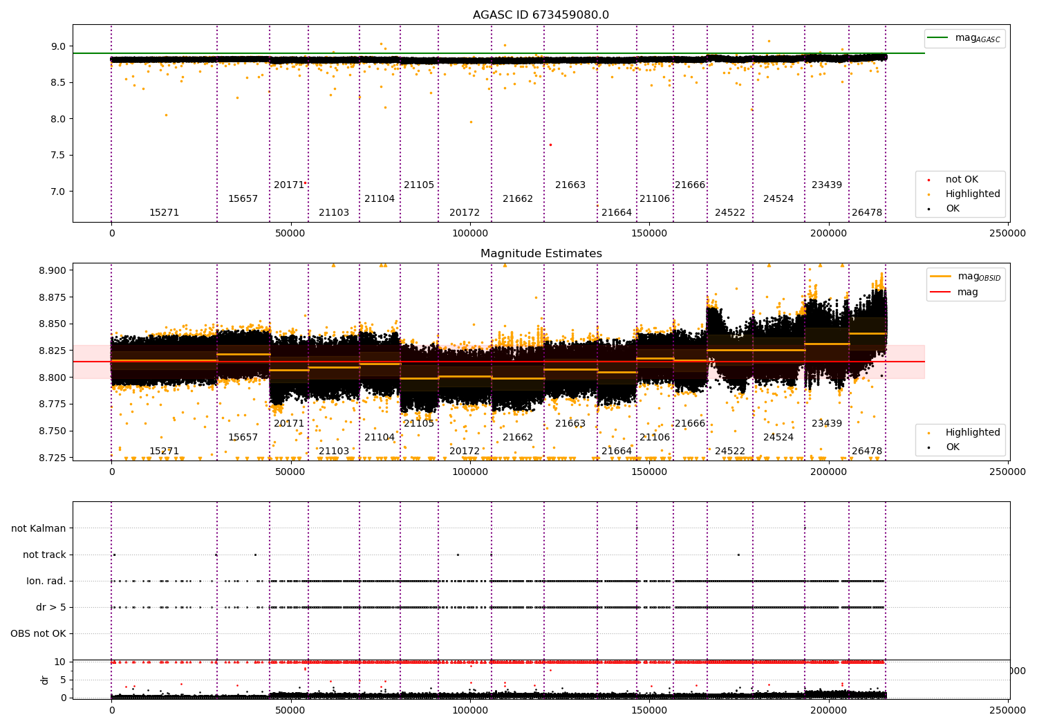Click the 'not track' y-axis label

tap(44, 555)
